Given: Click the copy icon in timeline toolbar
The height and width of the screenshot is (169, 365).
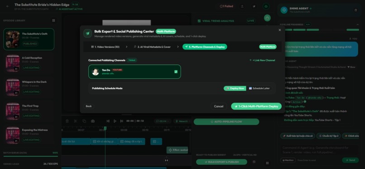Looking at the screenshot, I should point(84,121).
